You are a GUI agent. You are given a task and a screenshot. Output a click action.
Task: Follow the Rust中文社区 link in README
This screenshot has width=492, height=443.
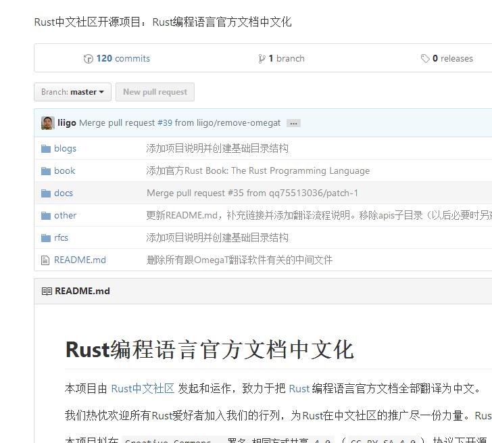pyautogui.click(x=143, y=388)
